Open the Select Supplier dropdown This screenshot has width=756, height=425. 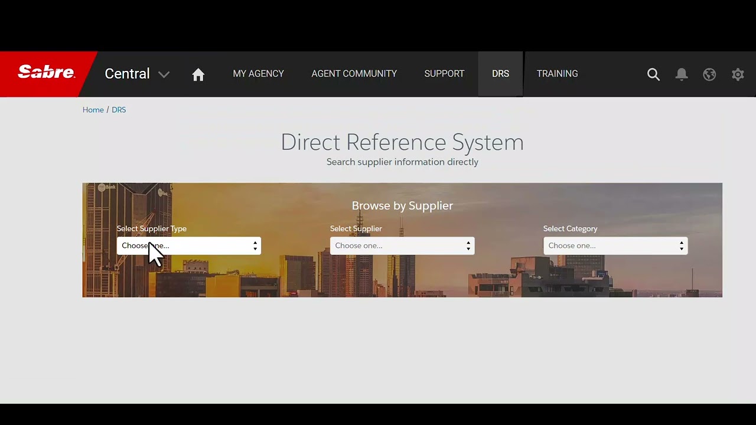402,246
